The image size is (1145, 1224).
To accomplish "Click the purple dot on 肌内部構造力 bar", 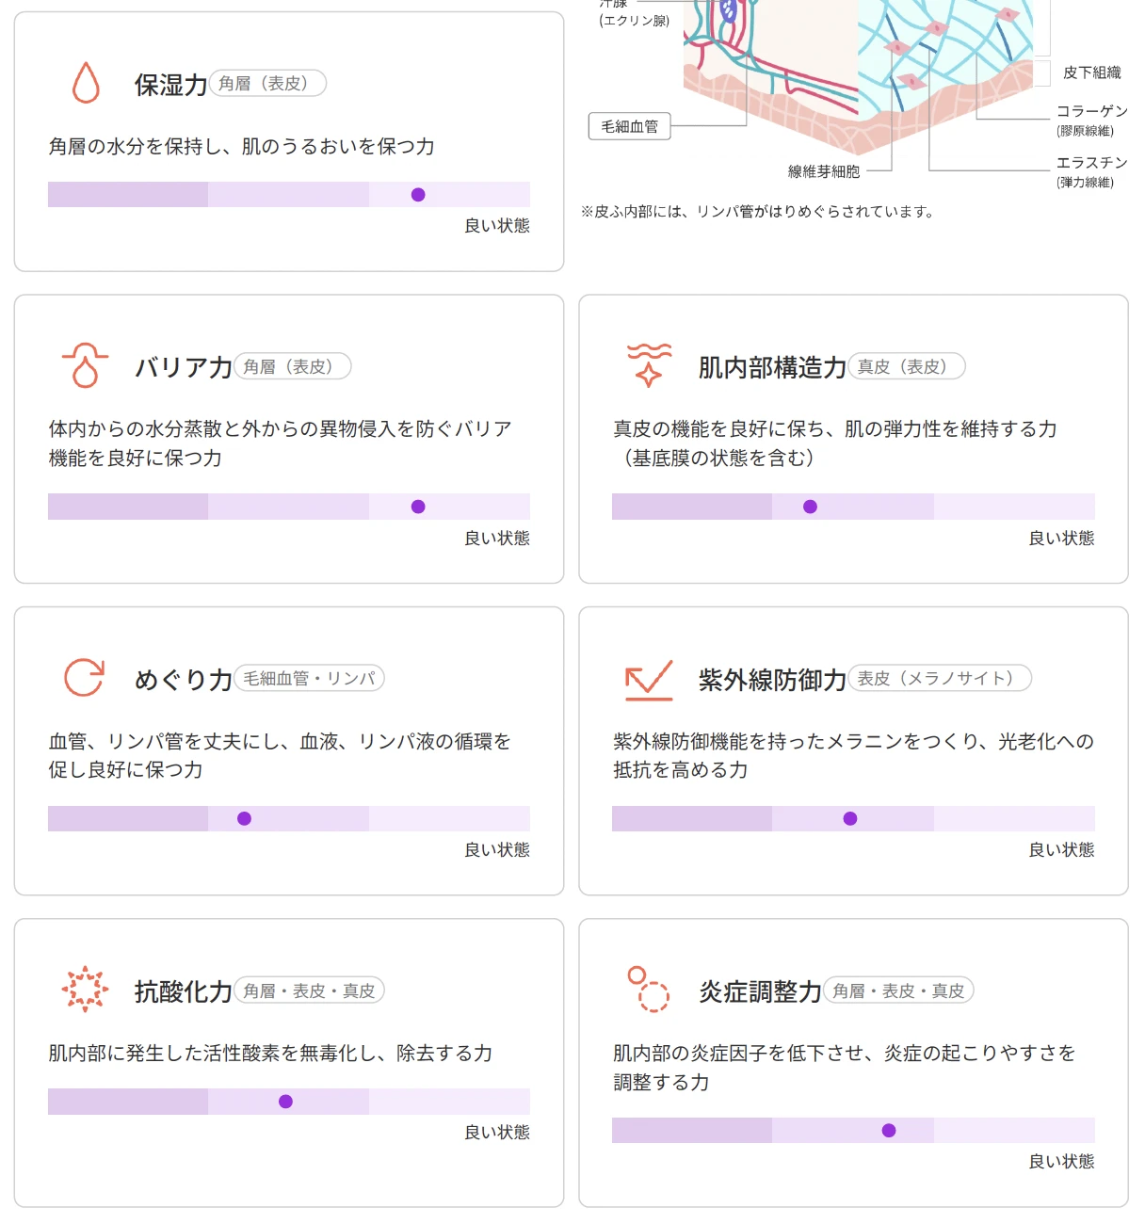I will 810,507.
